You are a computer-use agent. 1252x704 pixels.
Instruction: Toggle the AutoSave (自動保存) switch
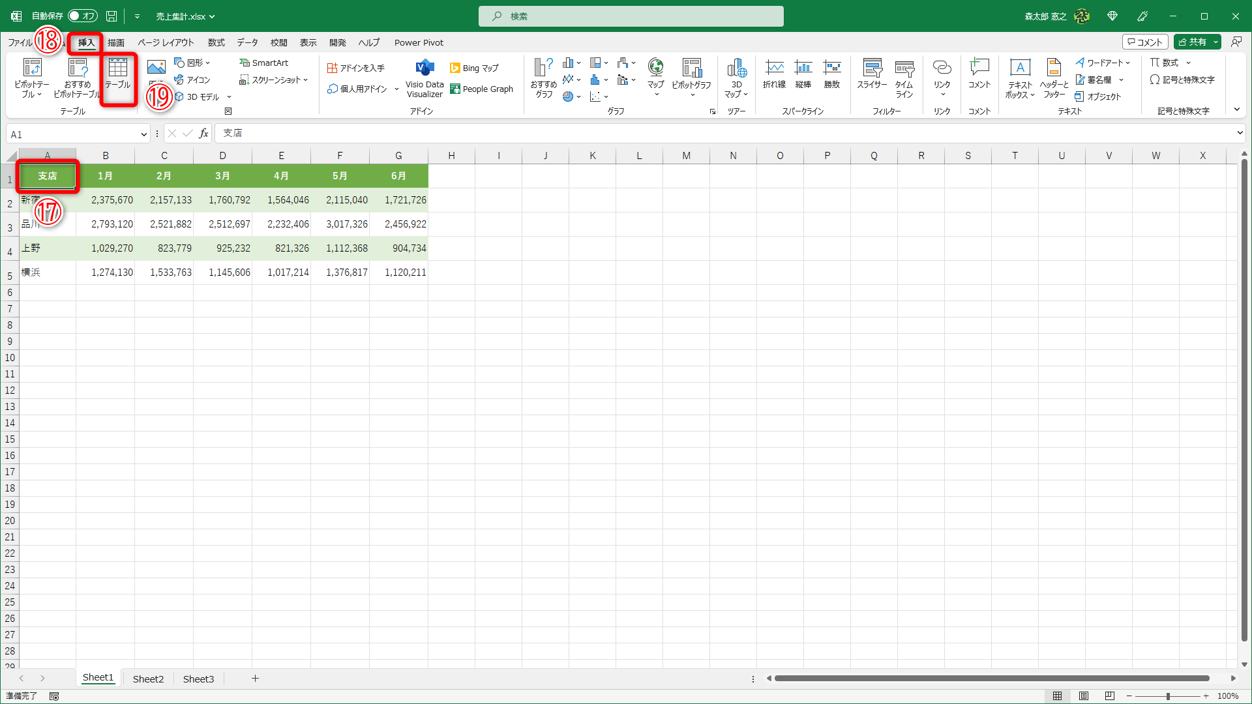pyautogui.click(x=82, y=16)
